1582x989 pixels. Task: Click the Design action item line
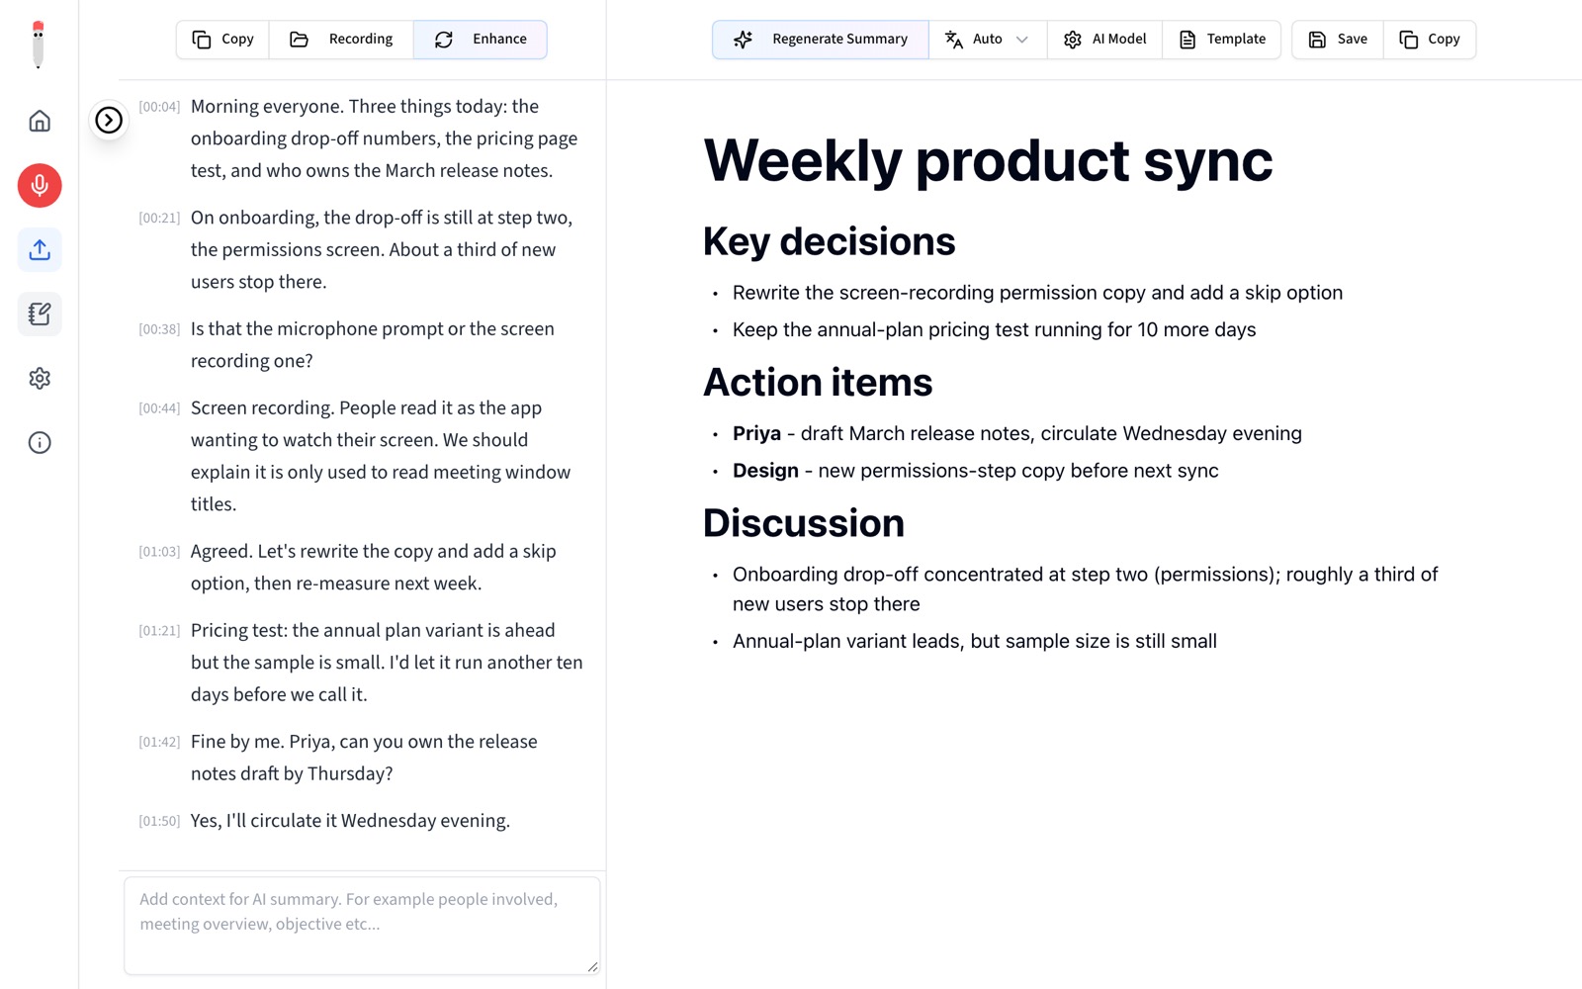coord(976,471)
